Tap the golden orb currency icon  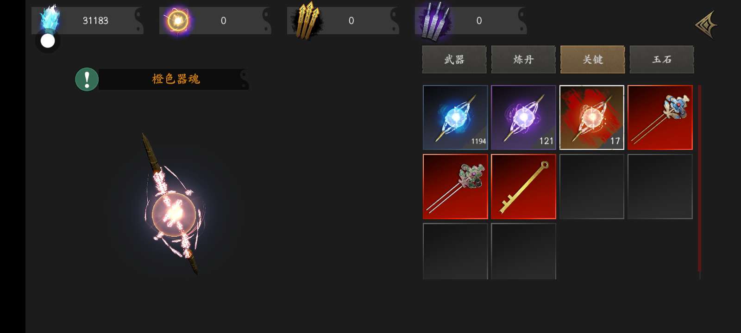pos(178,21)
